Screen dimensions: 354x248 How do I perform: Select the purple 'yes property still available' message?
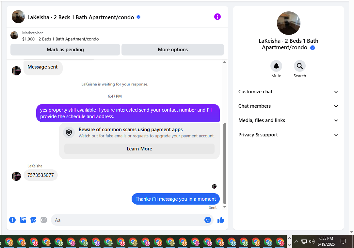pos(128,113)
